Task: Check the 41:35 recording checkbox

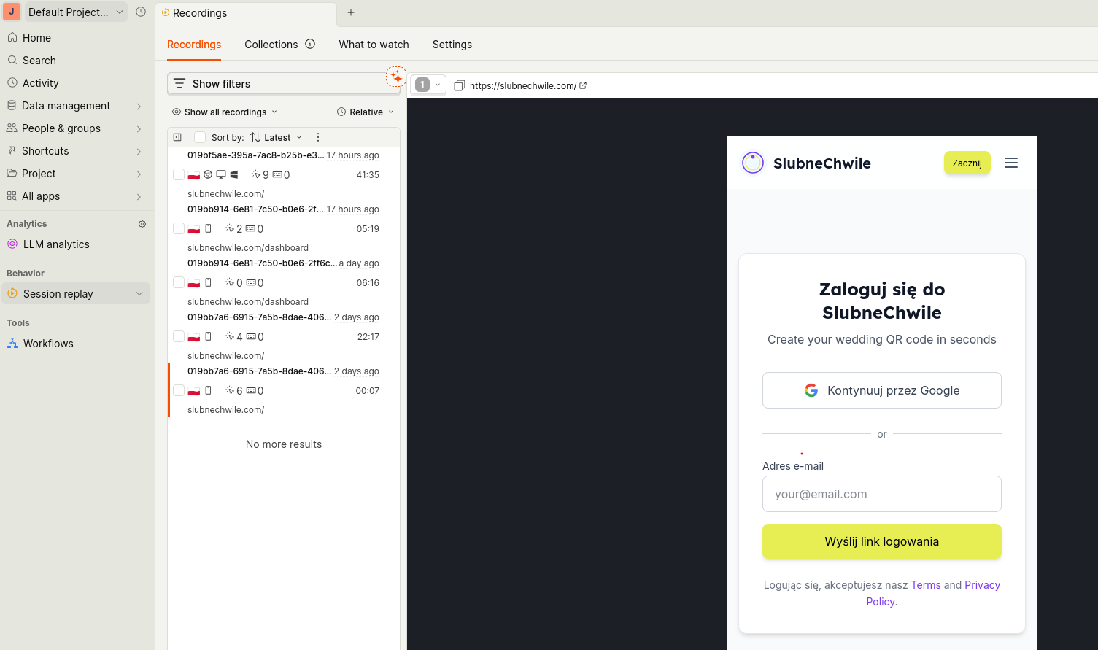Action: click(179, 174)
